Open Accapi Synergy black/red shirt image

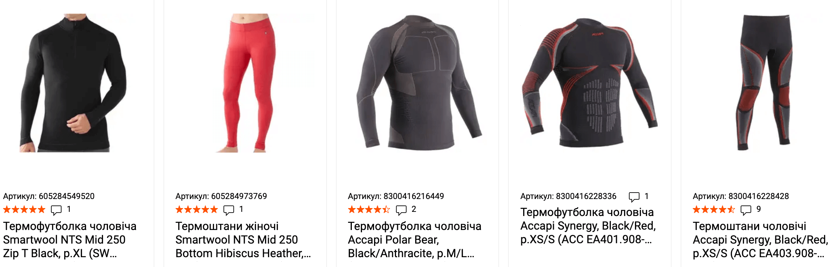(x=590, y=82)
